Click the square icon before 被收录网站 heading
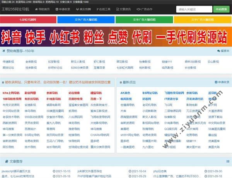The width and height of the screenshot is (232, 178). [3, 82]
